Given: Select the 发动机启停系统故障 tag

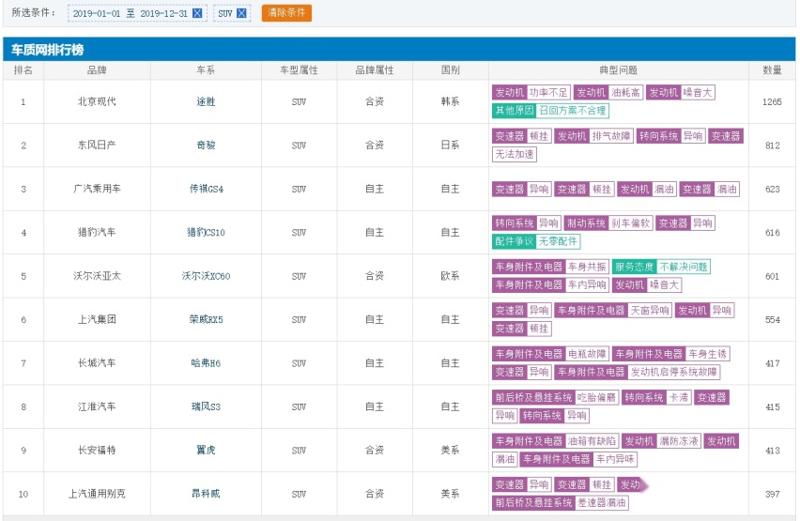Looking at the screenshot, I should [x=638, y=372].
